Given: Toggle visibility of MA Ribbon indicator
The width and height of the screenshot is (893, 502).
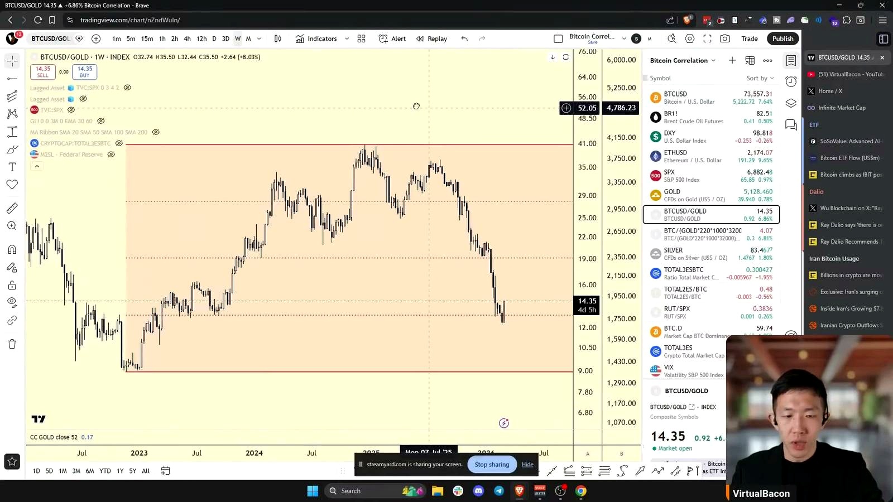Looking at the screenshot, I should (156, 132).
